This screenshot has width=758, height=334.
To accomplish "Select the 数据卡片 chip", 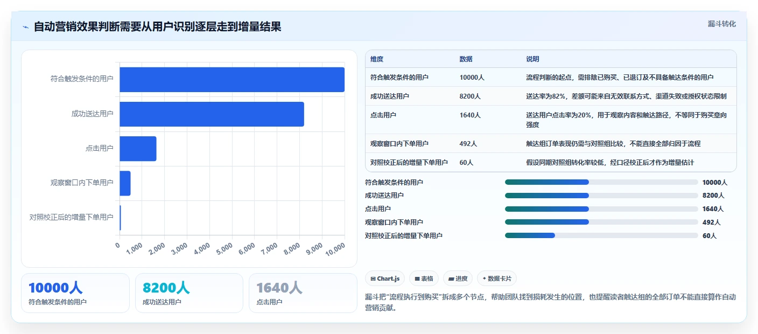I will click(496, 279).
